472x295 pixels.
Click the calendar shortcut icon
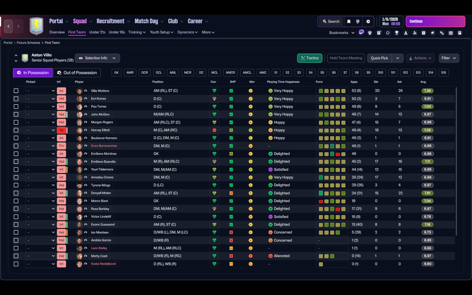(x=451, y=33)
